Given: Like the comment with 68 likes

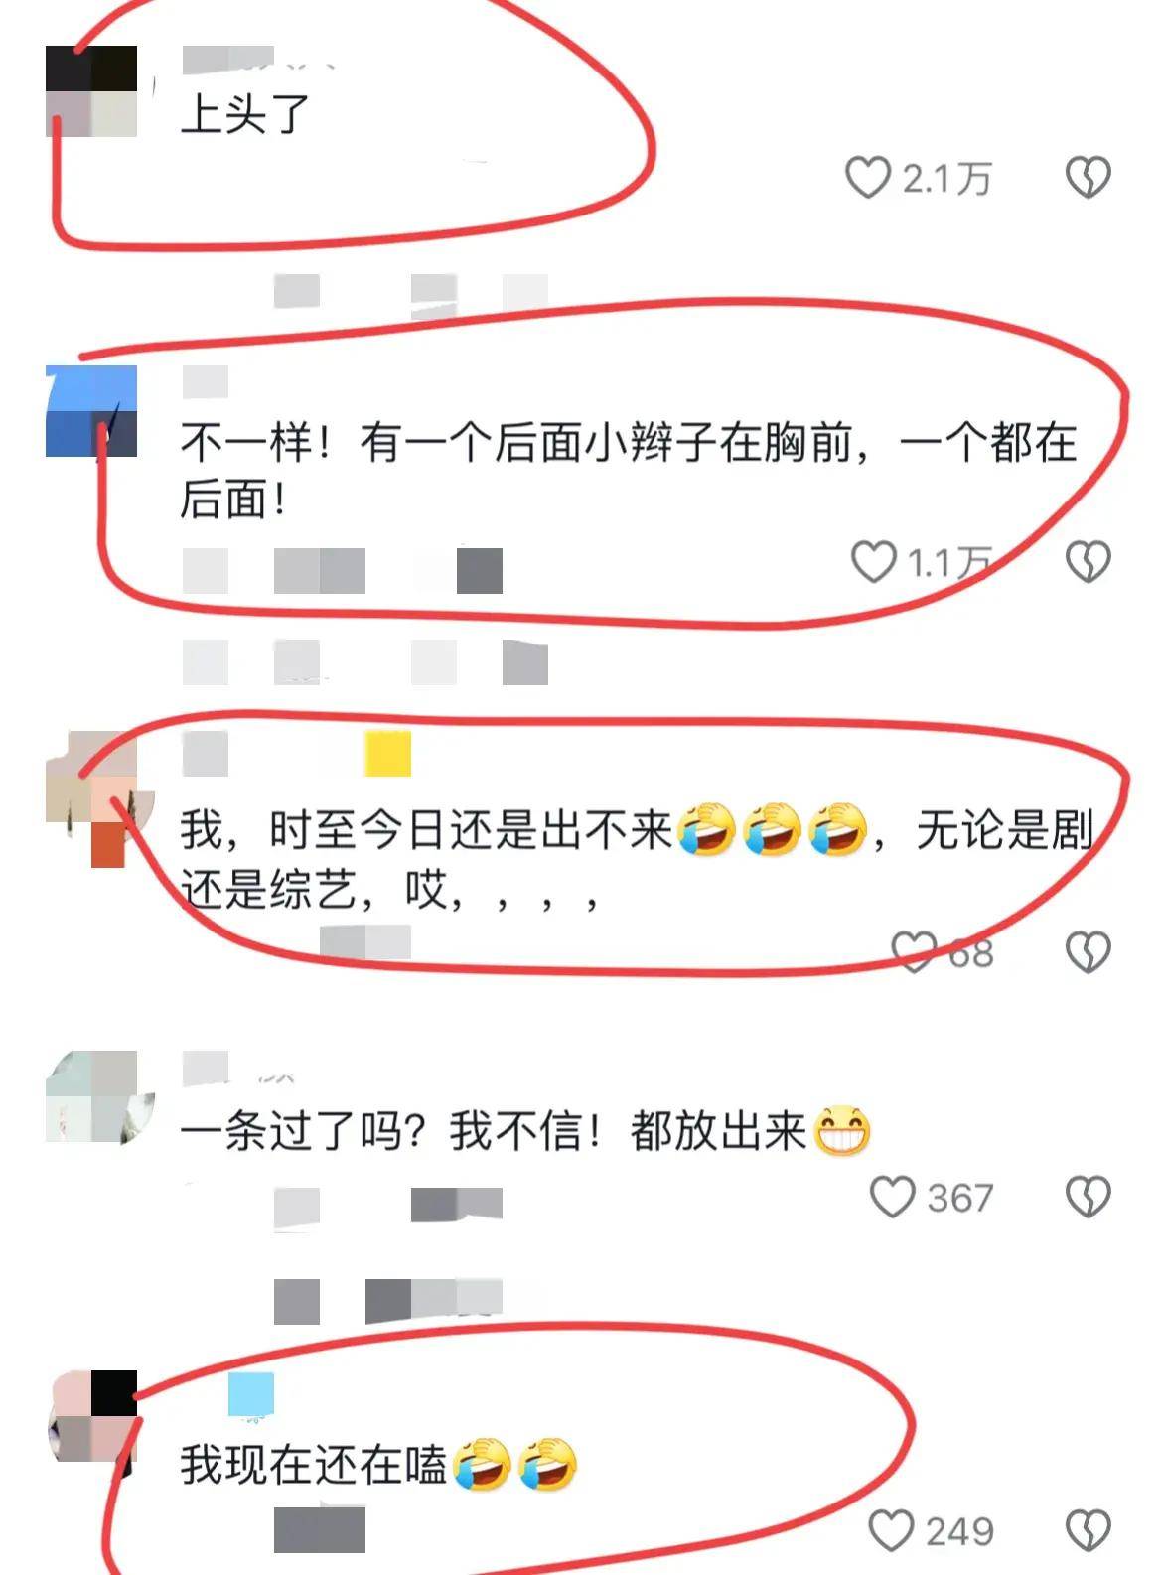Looking at the screenshot, I should 914,951.
